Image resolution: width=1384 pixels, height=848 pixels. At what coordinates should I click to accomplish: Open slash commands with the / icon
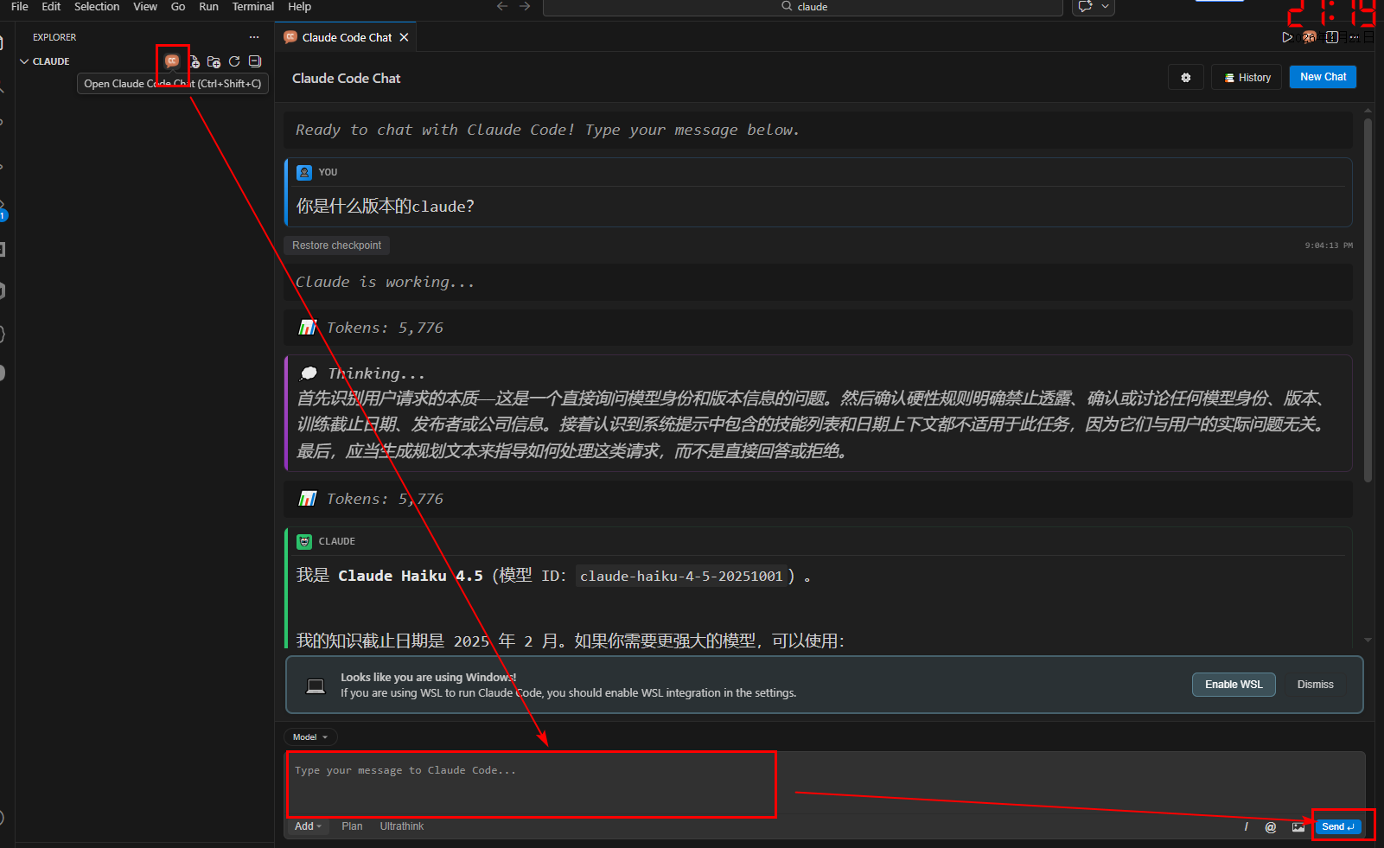tap(1246, 827)
